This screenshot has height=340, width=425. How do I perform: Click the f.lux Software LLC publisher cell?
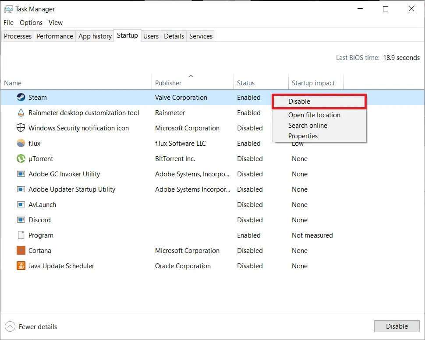[180, 143]
